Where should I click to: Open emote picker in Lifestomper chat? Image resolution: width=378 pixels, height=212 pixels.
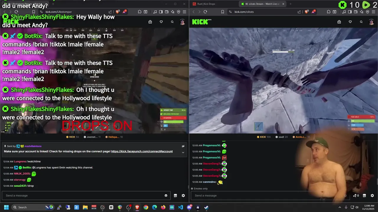coord(166,196)
